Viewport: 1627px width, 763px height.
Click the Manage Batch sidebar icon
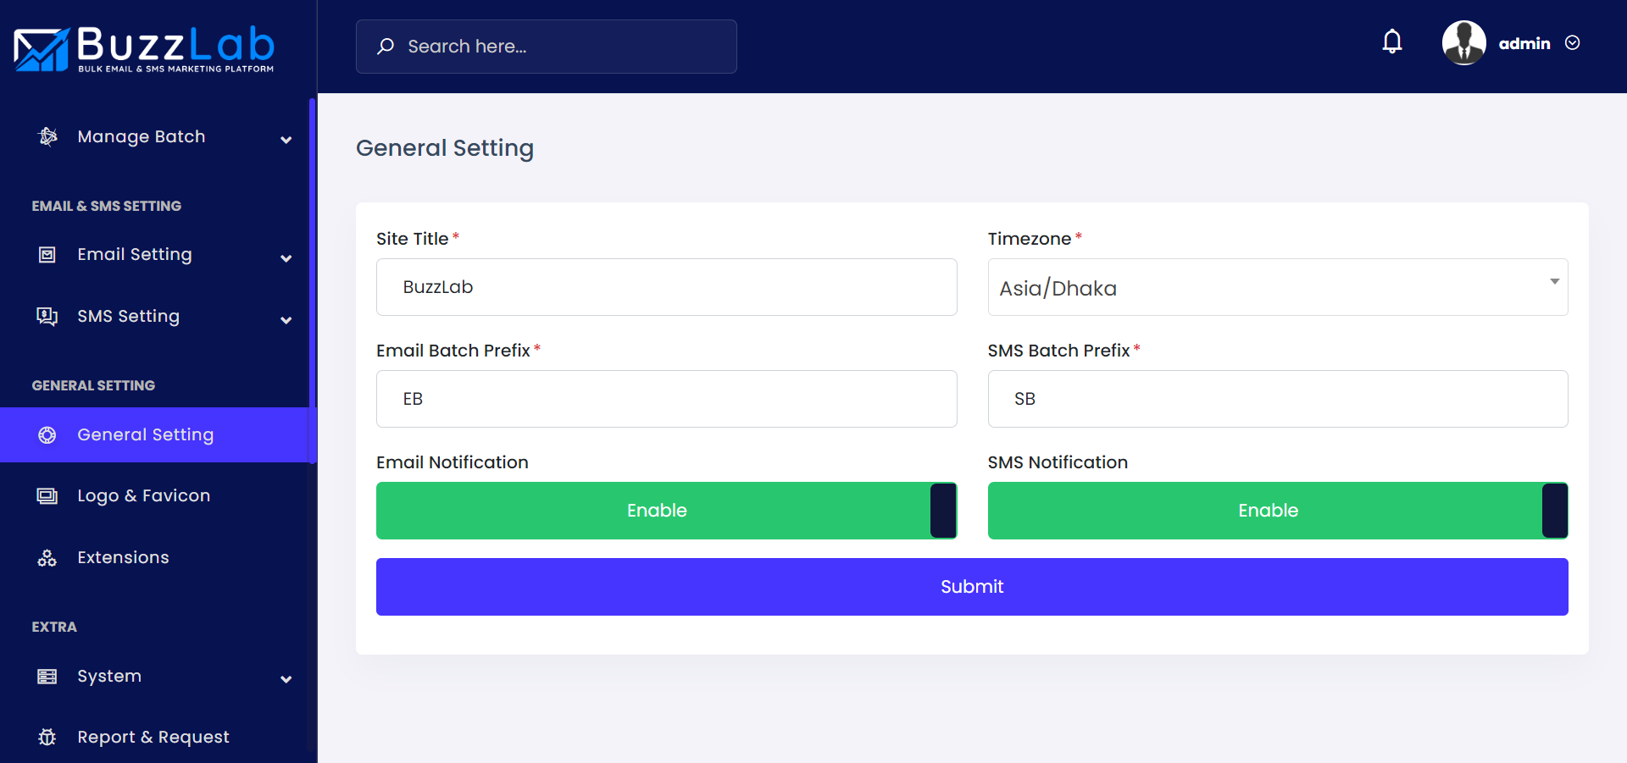[x=48, y=137]
